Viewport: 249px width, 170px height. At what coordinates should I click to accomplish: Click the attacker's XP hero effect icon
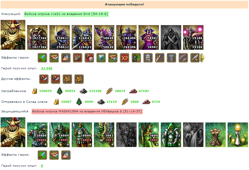(124, 58)
